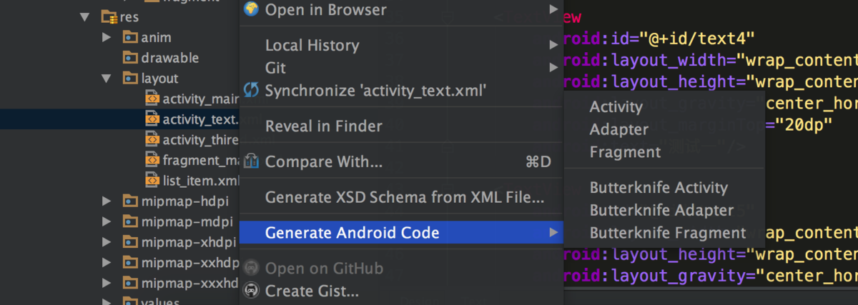
Task: Click the drawable folder icon
Action: point(129,58)
